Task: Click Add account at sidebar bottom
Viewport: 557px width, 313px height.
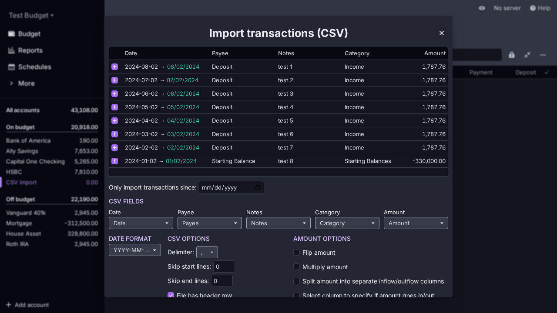Action: coord(27,305)
